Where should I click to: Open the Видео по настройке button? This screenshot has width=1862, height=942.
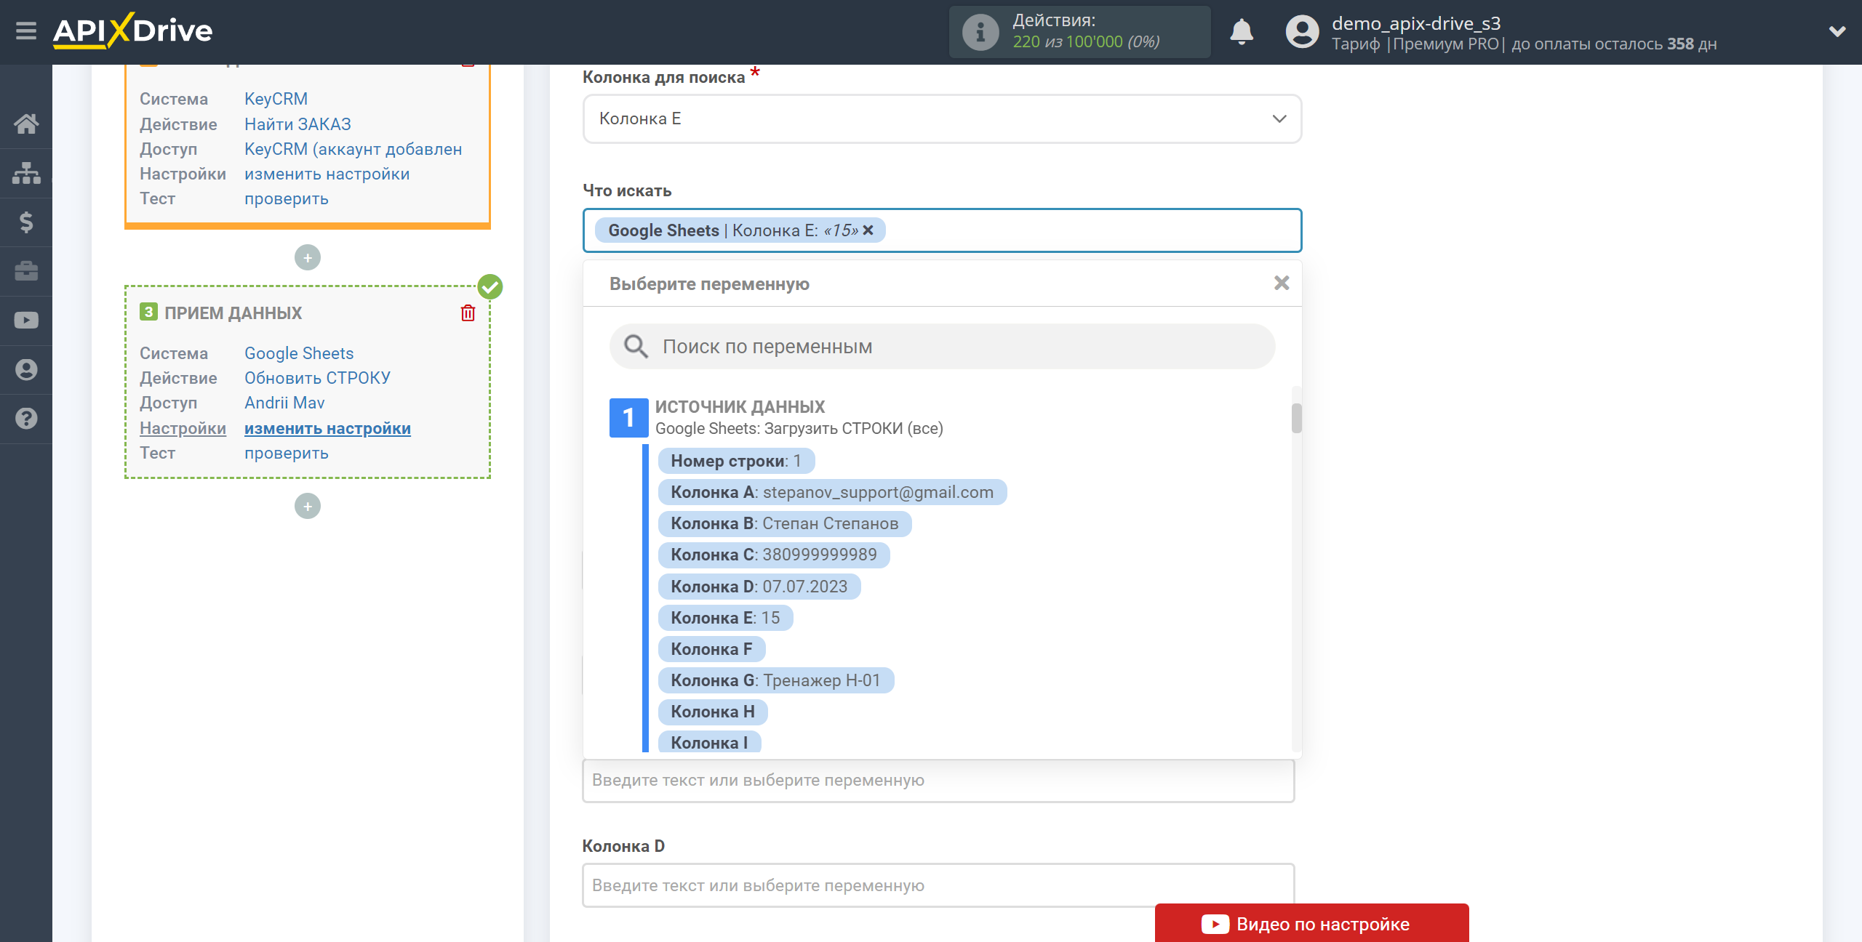pos(1311,923)
